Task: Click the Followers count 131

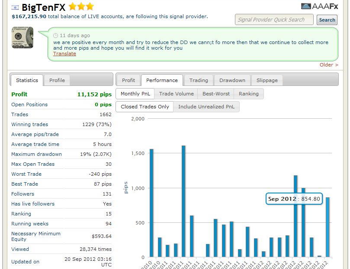Action: point(107,194)
